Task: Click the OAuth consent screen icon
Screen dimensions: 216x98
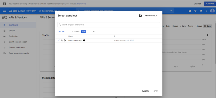Action: pos(4,42)
